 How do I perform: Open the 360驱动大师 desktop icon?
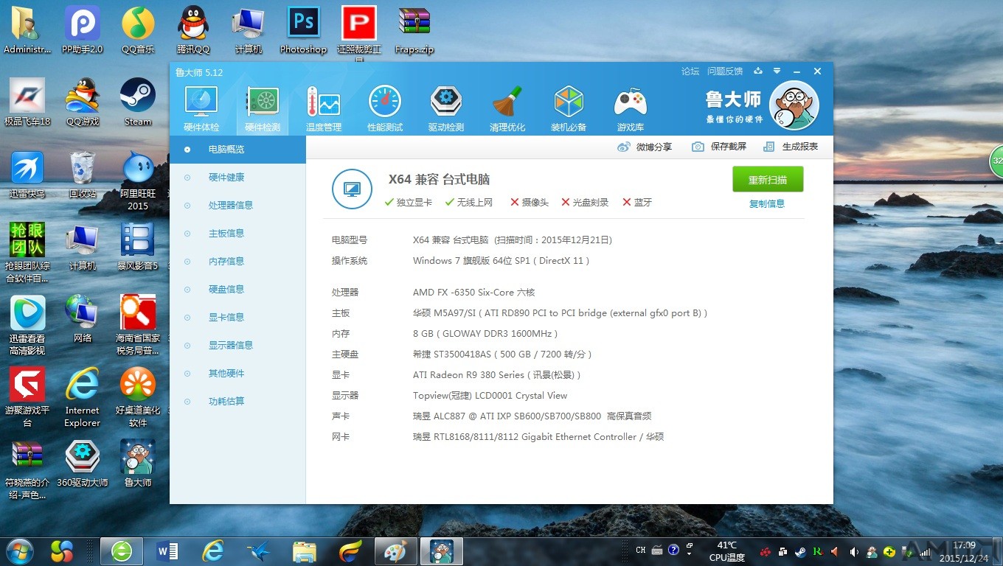(83, 464)
